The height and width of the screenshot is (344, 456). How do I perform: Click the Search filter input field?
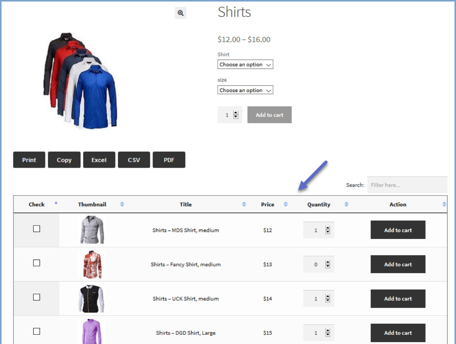click(407, 185)
